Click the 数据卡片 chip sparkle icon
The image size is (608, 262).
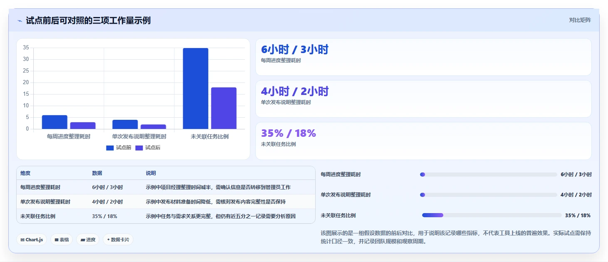(x=108, y=240)
